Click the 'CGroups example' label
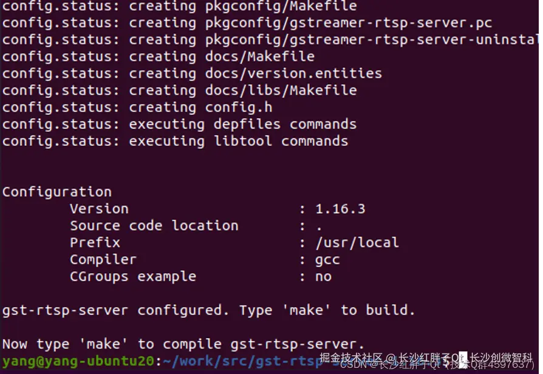The image size is (543, 374). [x=133, y=277]
